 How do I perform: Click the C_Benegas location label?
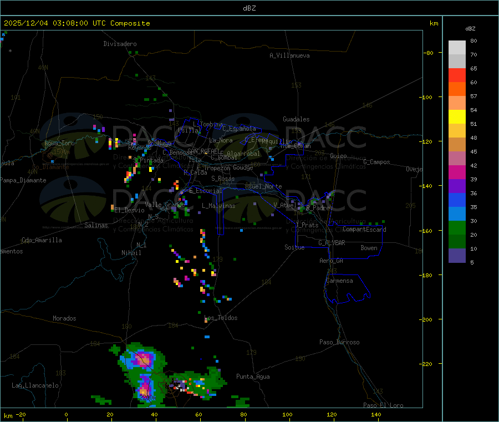[x=176, y=152]
